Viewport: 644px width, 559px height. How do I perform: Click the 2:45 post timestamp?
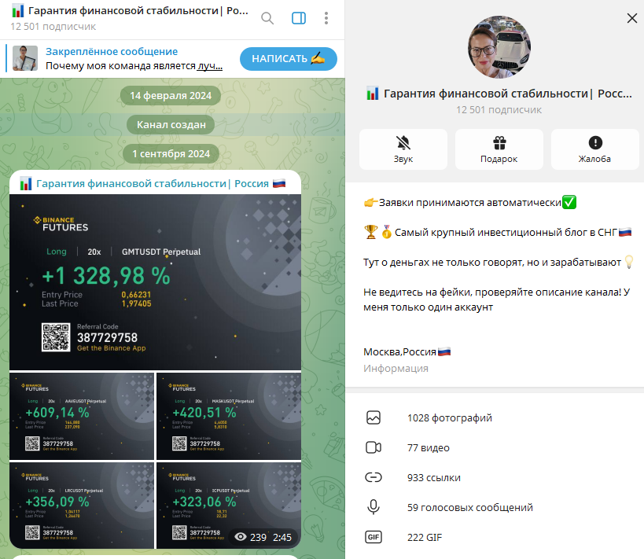click(x=282, y=537)
